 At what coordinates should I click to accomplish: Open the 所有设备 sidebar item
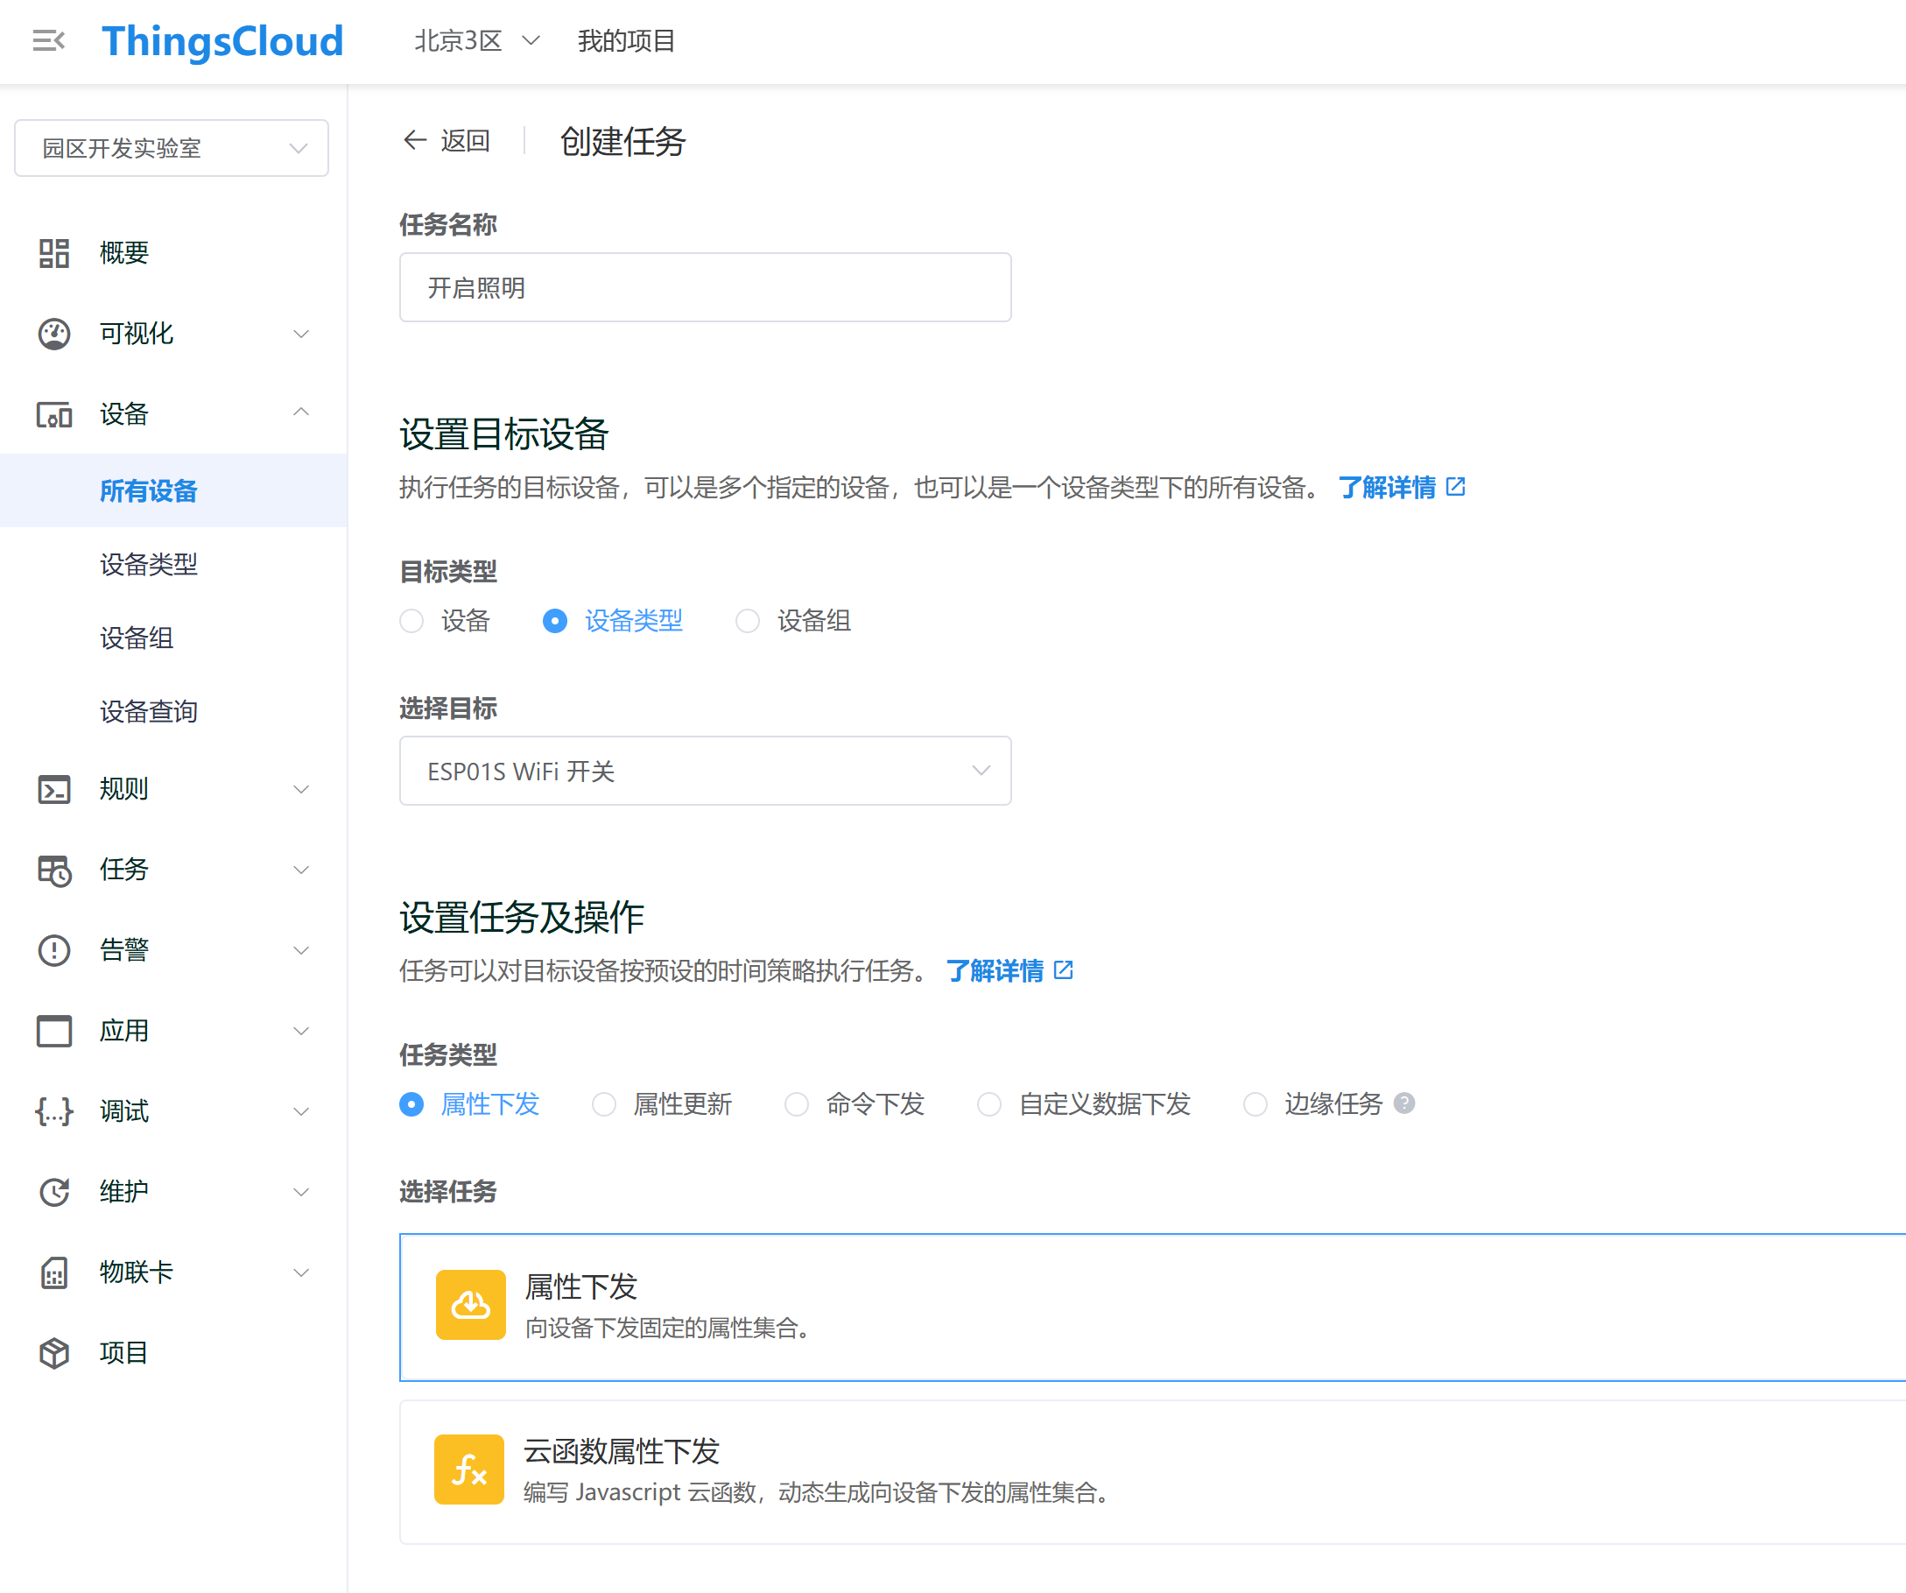click(173, 491)
